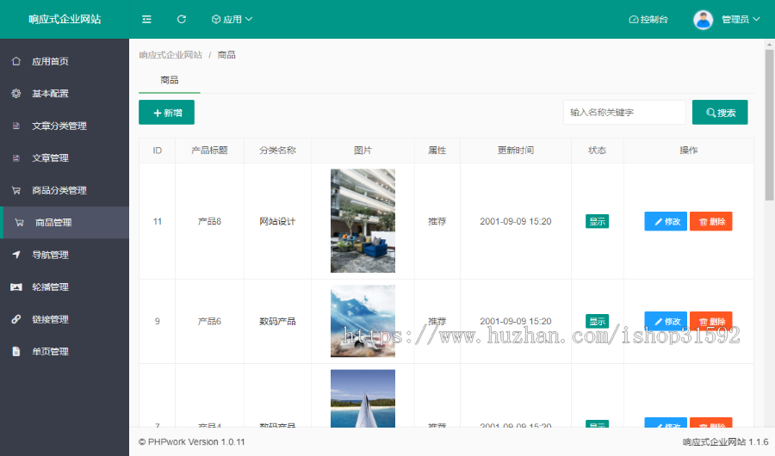The height and width of the screenshot is (456, 775).
Task: Click the name keyword search field
Action: pyautogui.click(x=624, y=113)
